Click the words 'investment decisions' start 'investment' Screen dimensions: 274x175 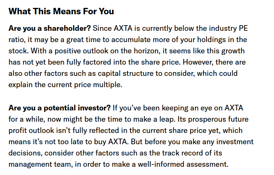(x=235, y=142)
